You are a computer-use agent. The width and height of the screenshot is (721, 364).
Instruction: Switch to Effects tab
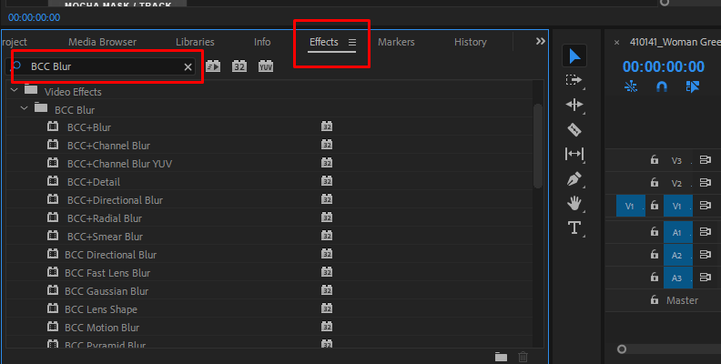324,42
